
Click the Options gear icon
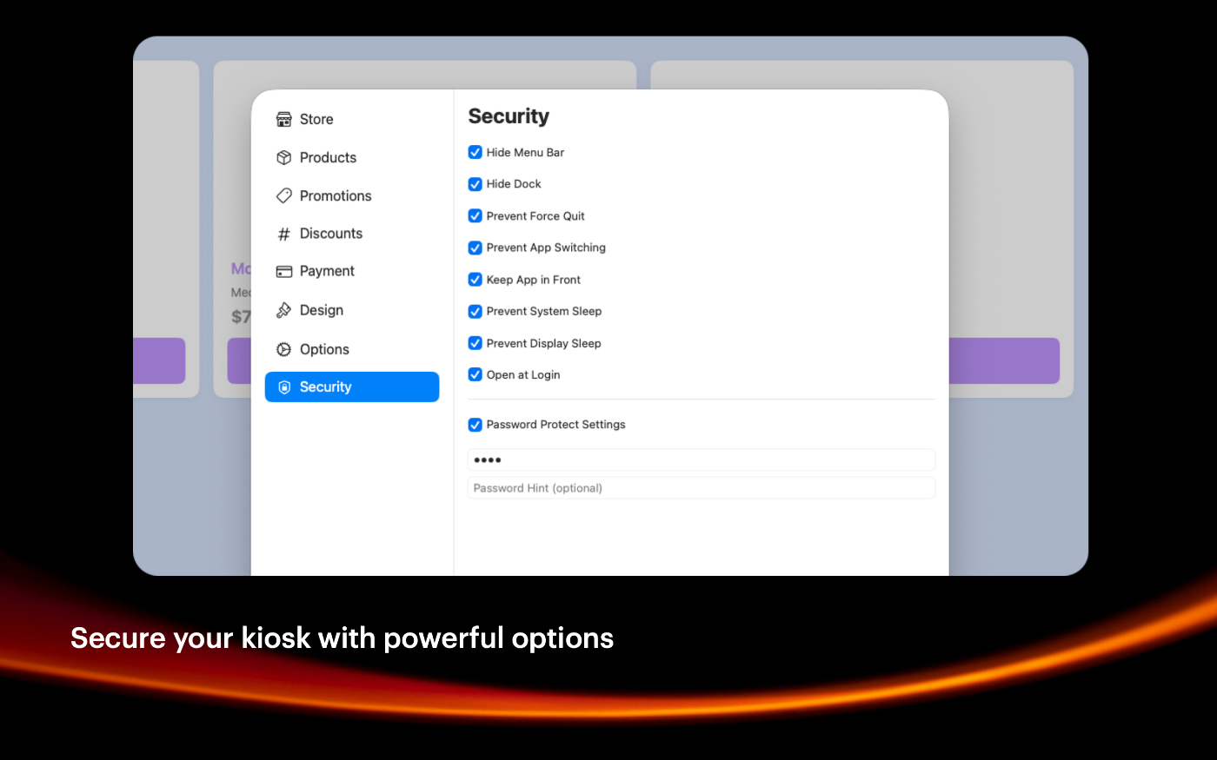(x=283, y=350)
